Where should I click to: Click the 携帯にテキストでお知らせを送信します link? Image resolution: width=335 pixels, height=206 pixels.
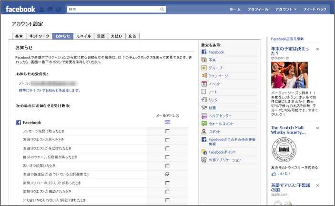50,91
